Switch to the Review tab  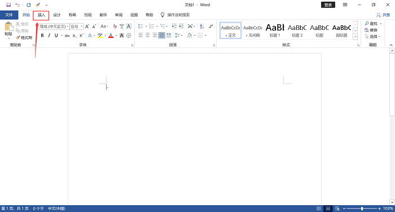118,15
